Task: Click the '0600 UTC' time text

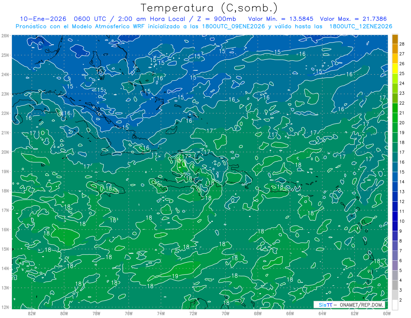Action: [91, 19]
